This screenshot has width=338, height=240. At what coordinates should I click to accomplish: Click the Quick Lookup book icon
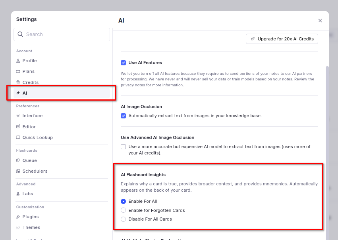(18, 137)
